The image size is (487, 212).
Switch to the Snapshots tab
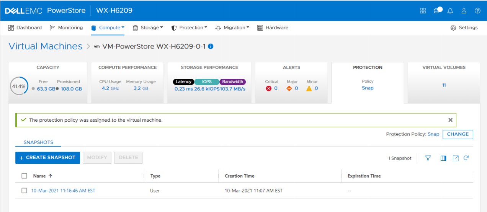38,142
